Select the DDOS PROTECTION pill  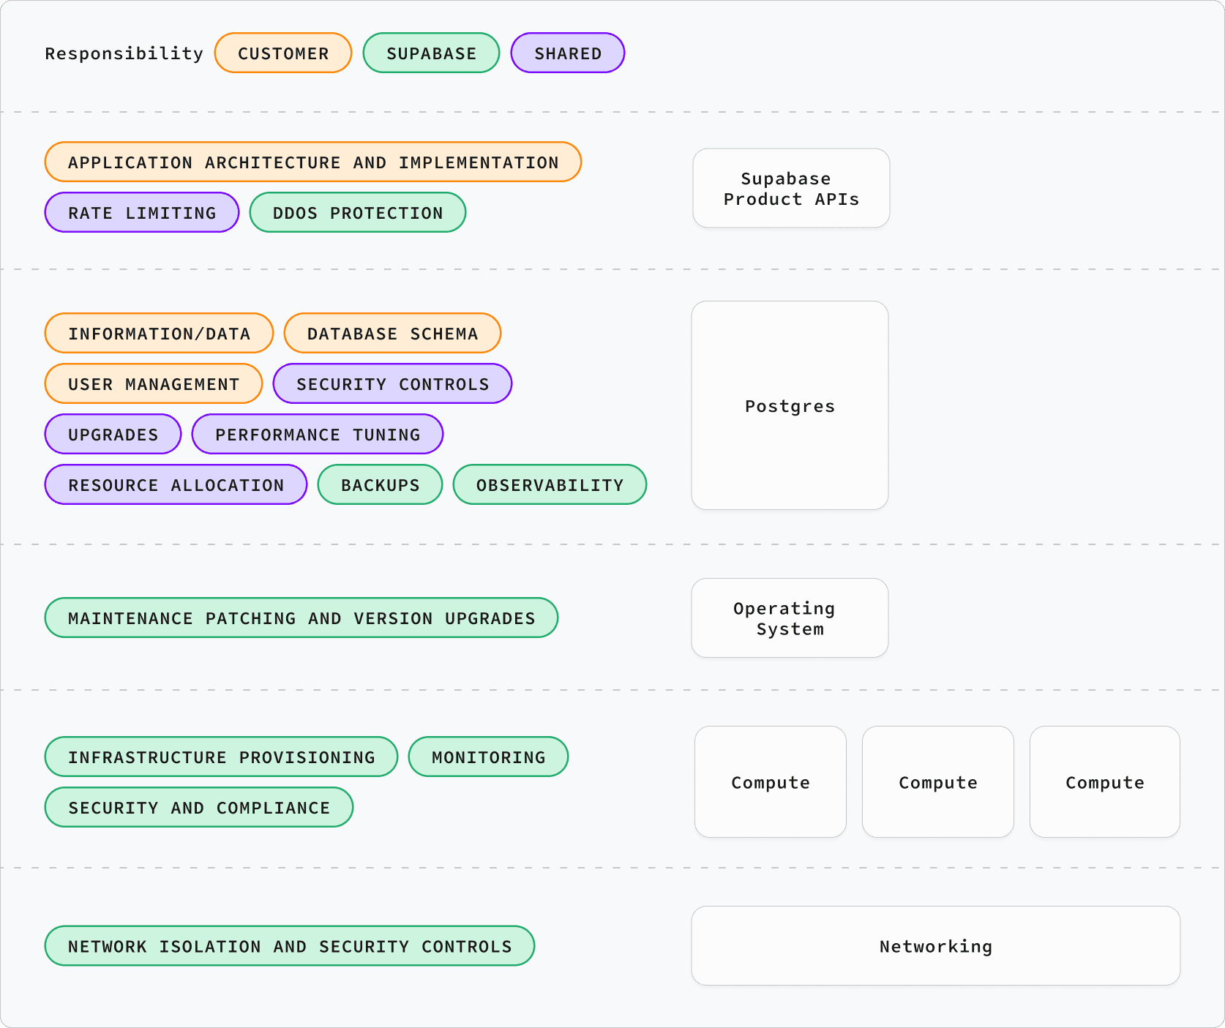pyautogui.click(x=357, y=212)
